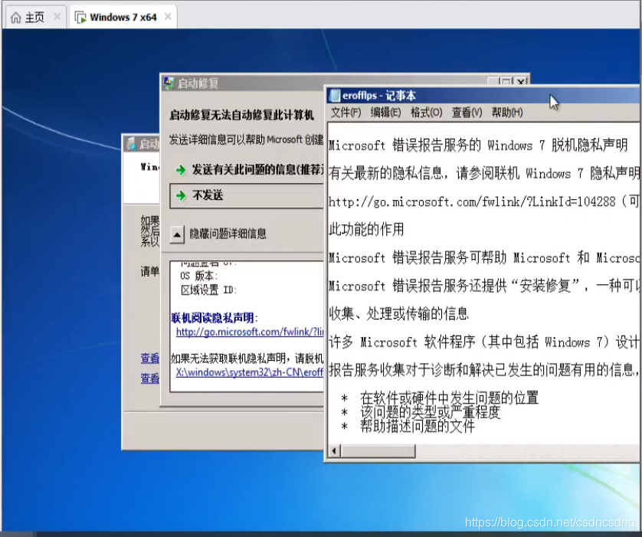Open X:\windows\system32\zh-CN\eroff link
Screen dimensions: 642x537
249,372
